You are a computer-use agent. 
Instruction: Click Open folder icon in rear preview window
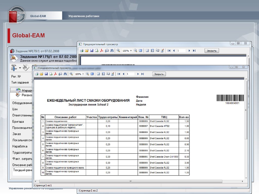click(87, 51)
